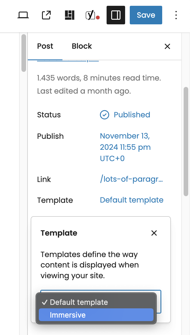Click the editor's left vertical scrollbar
This screenshot has width=190, height=335.
[x=24, y=53]
